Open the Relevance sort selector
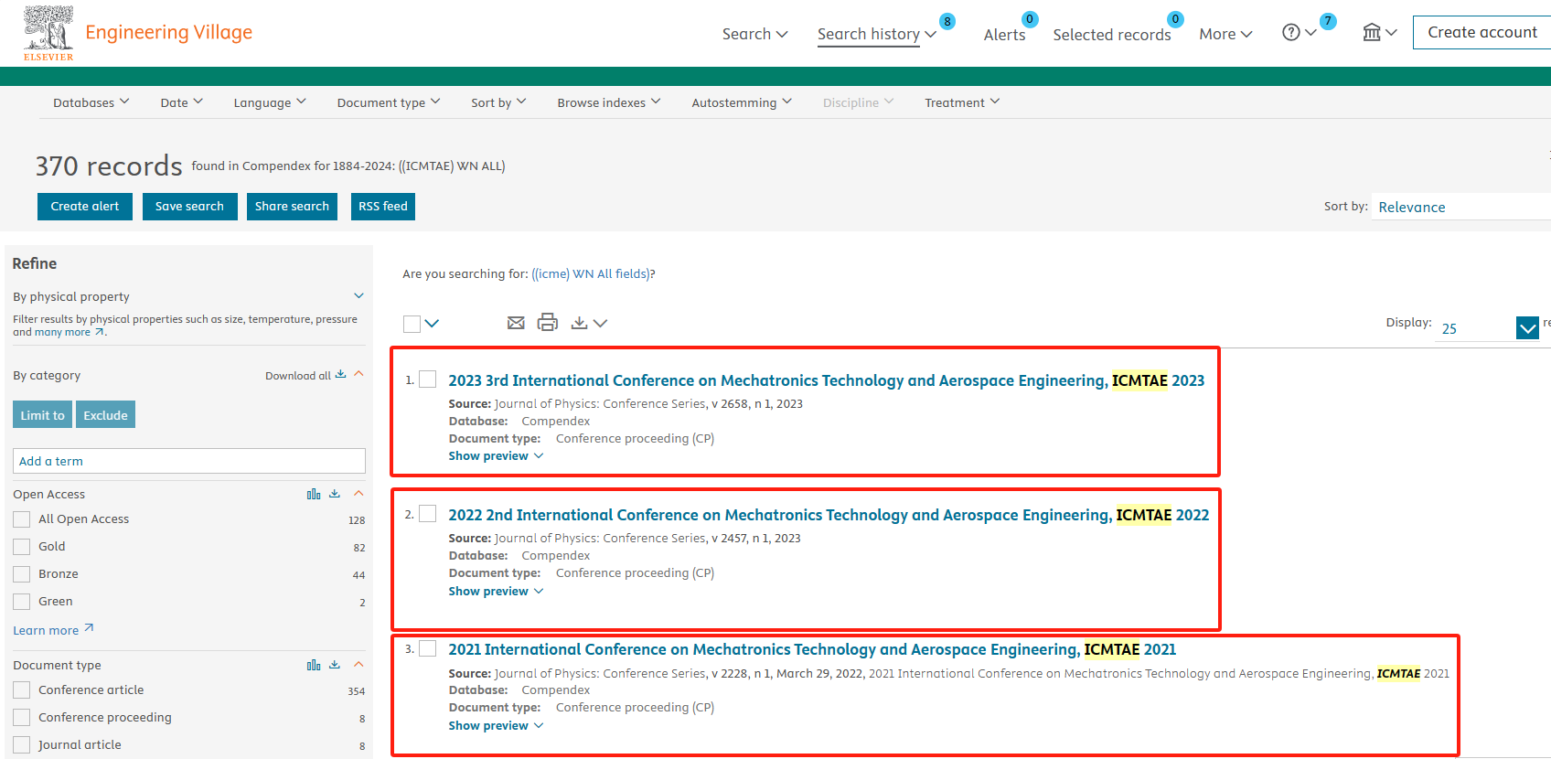 1461,207
